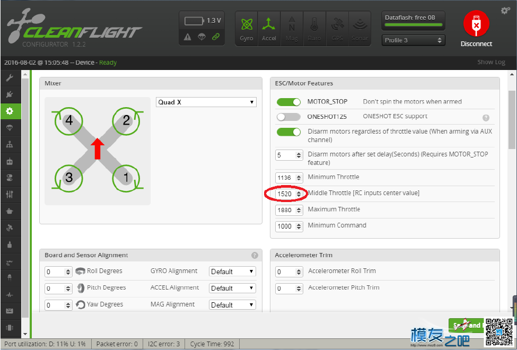
Task: Open the options gear at top right
Action: point(505,11)
